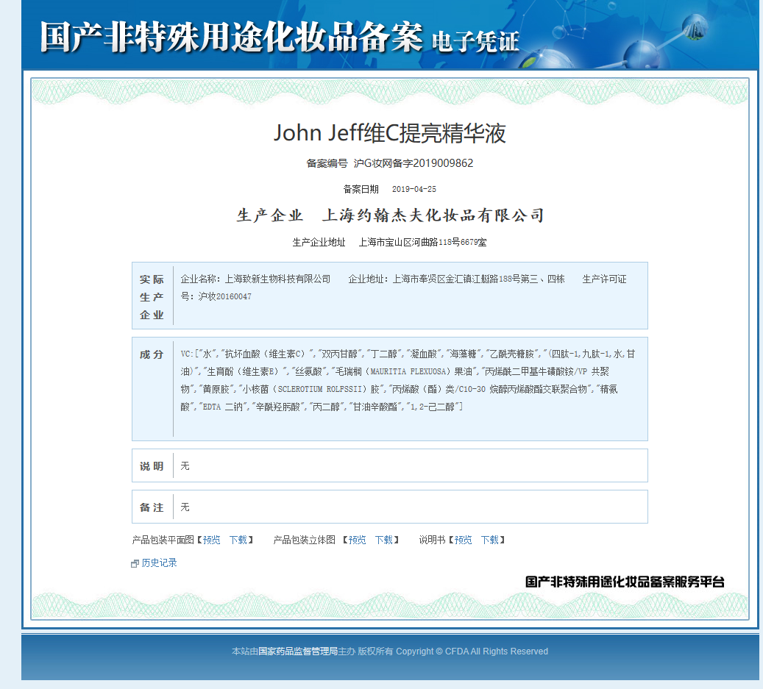The height and width of the screenshot is (689, 763).
Task: Download the 产品包装立体图 file
Action: click(384, 540)
